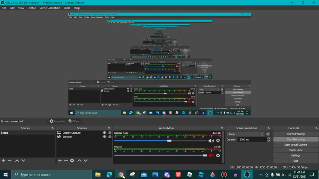
Task: Open the Tools menu
Action: 67,8
